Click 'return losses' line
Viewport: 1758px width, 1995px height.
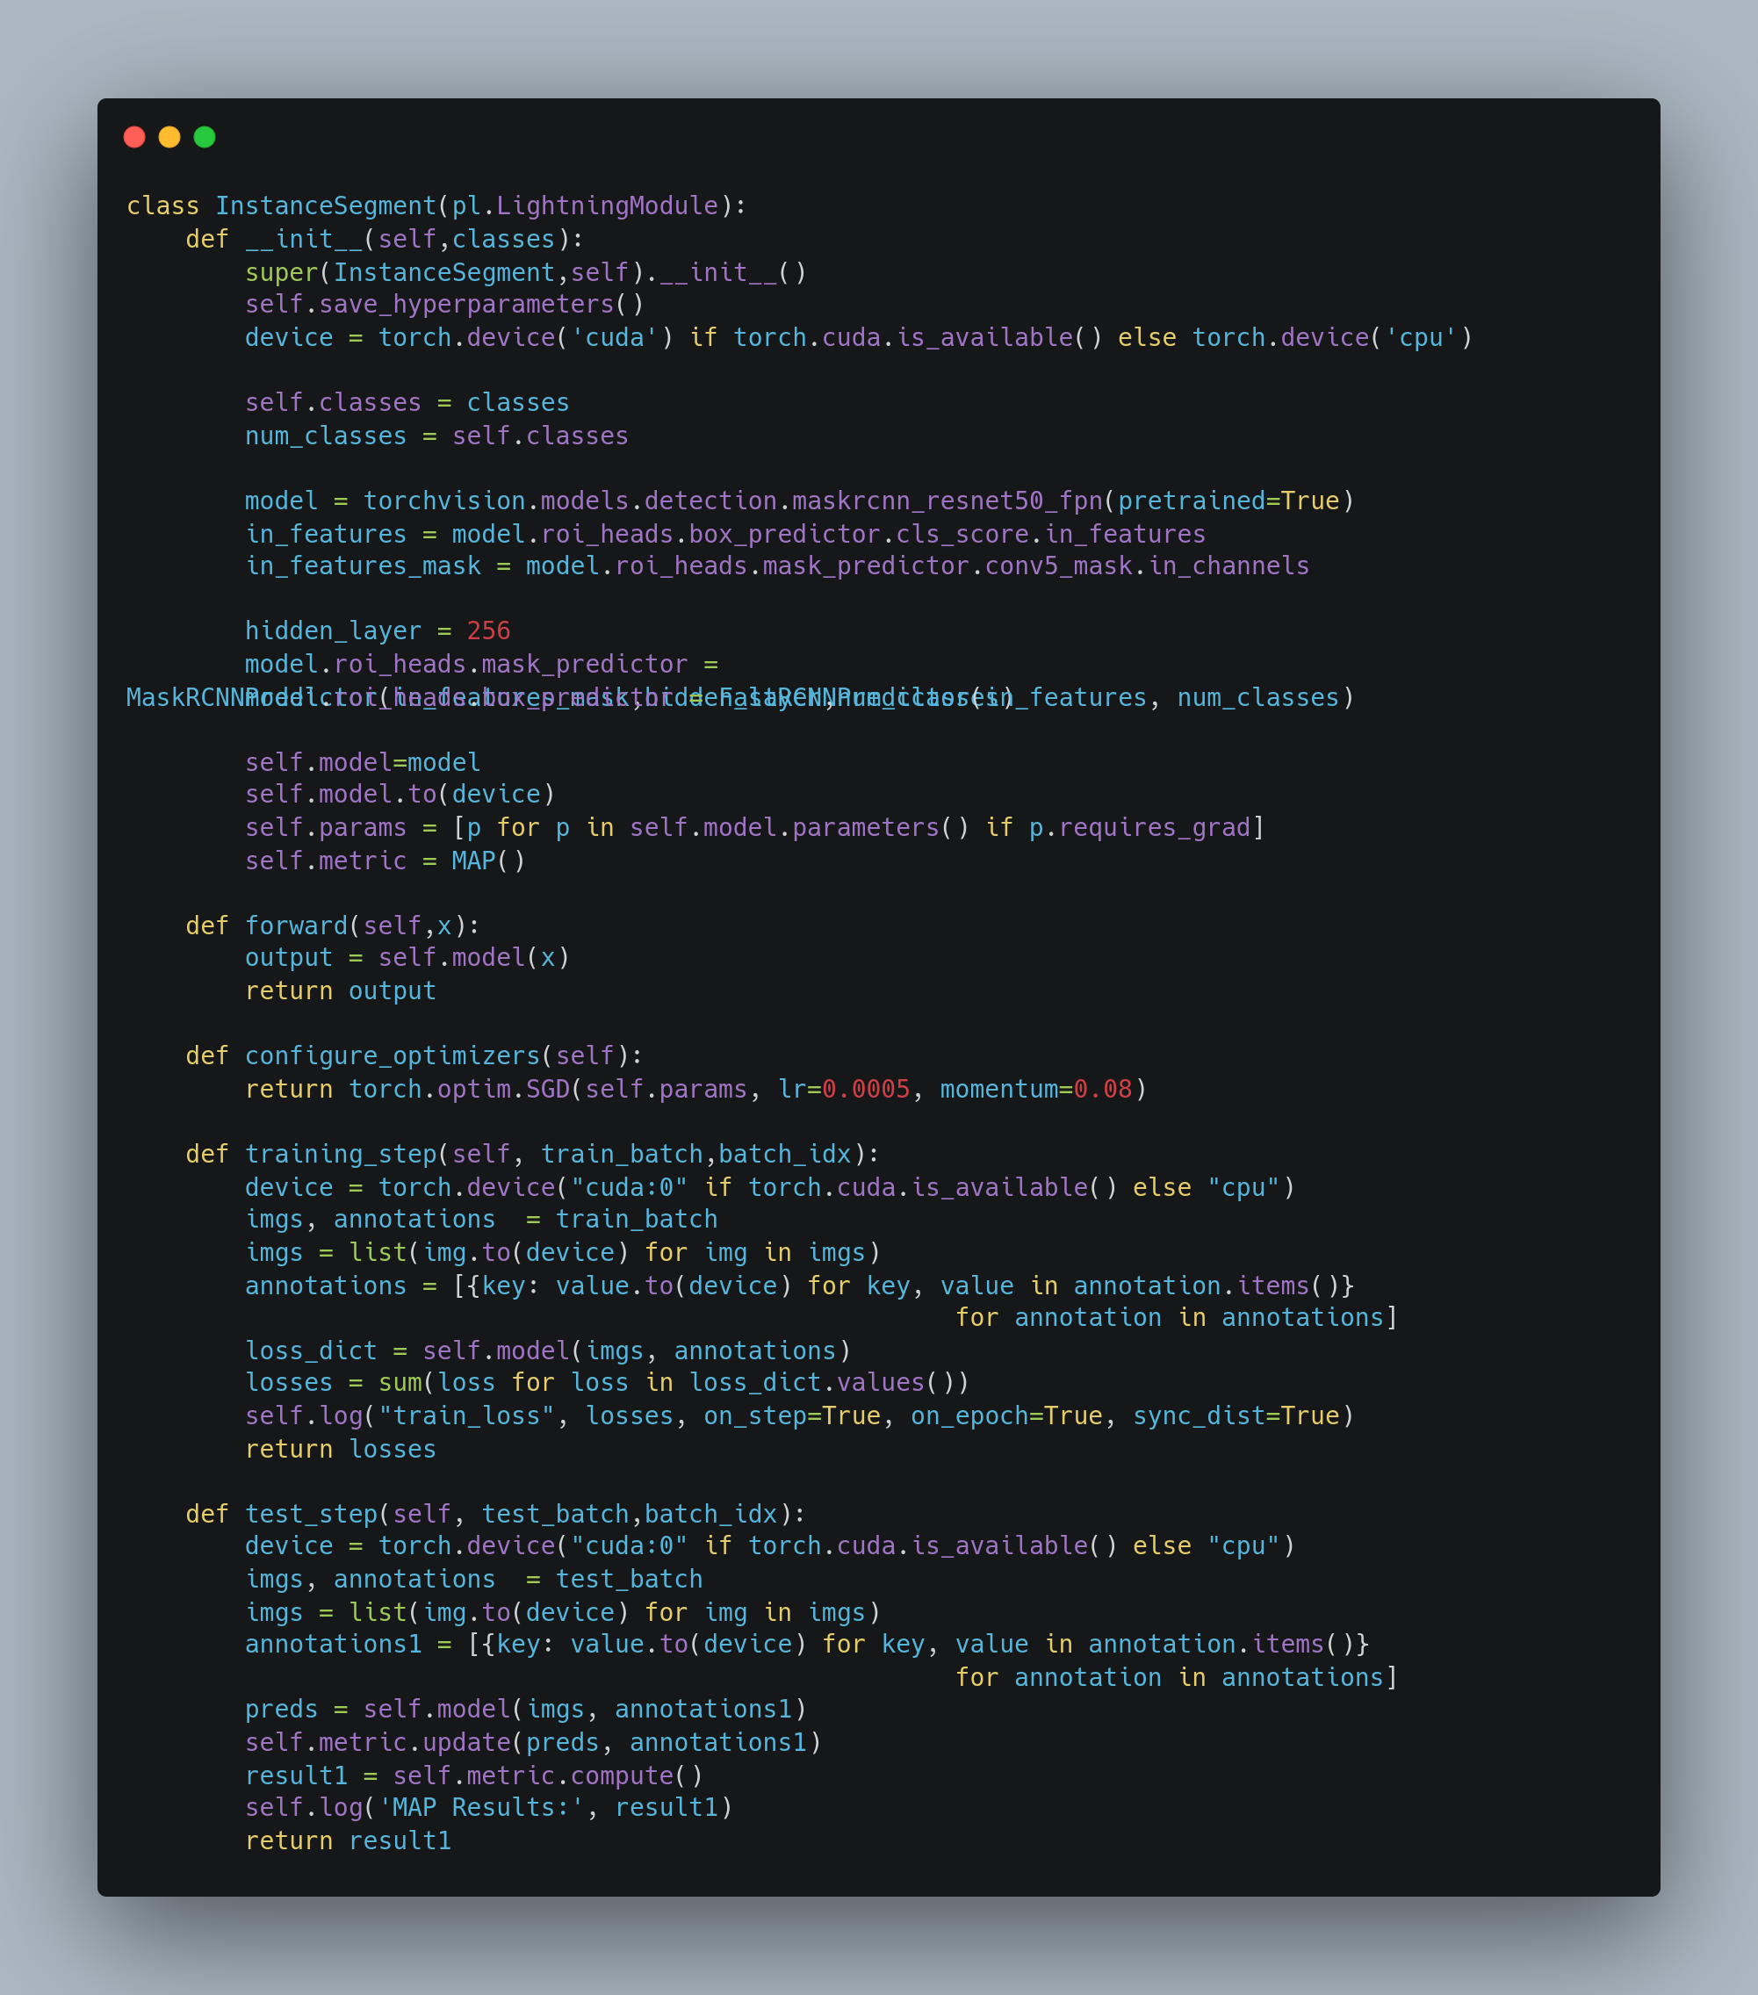pyautogui.click(x=341, y=1450)
